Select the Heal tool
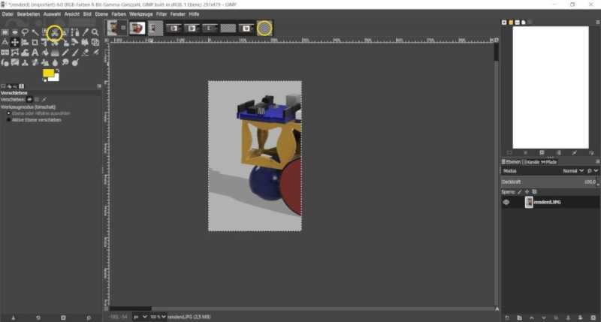 coord(35,62)
